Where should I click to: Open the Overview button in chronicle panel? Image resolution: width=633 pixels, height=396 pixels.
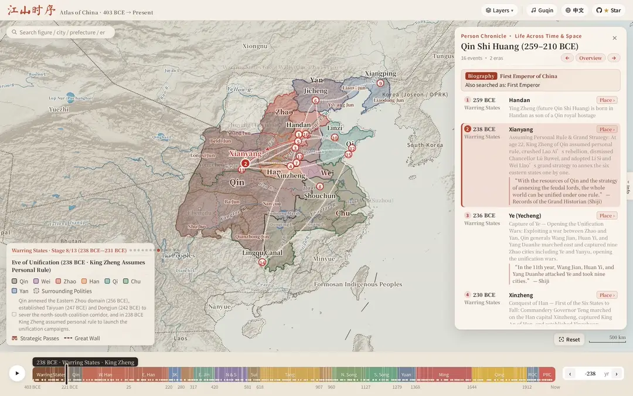coord(590,57)
